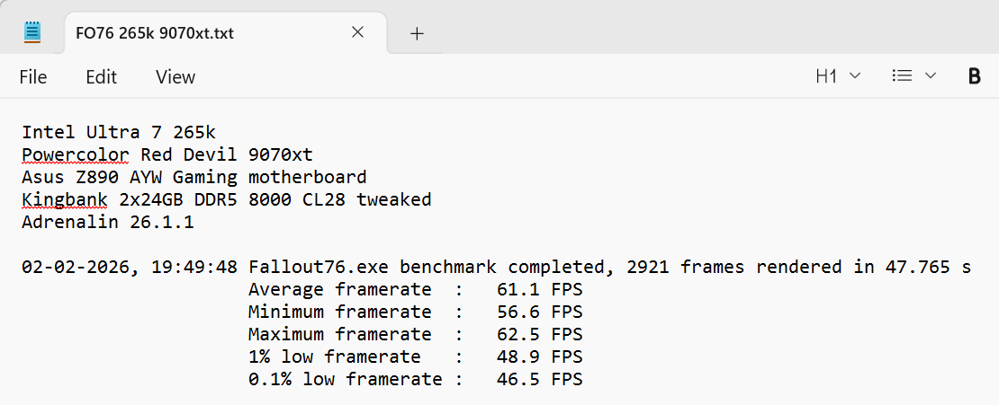Image resolution: width=999 pixels, height=405 pixels.
Task: Place cursor on Adrenalin 26.1.1 line
Action: pyautogui.click(x=108, y=222)
